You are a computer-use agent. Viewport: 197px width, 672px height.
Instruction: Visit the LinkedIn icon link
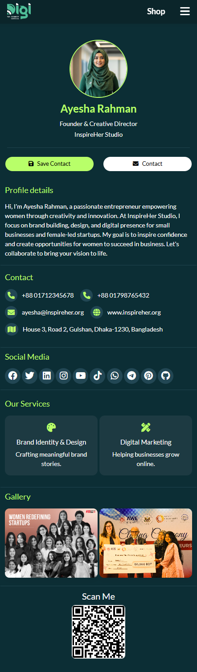[47, 376]
